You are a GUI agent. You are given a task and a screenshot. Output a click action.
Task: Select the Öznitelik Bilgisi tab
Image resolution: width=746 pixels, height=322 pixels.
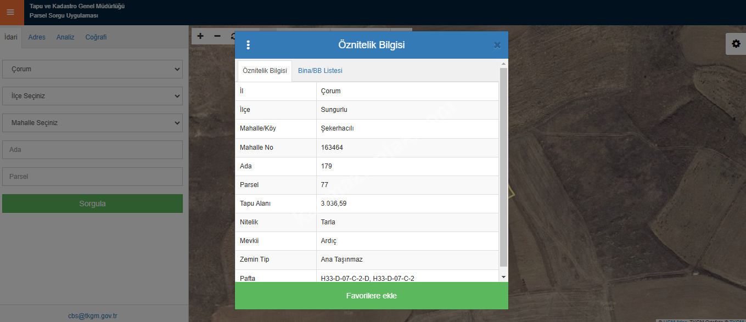[x=265, y=71]
